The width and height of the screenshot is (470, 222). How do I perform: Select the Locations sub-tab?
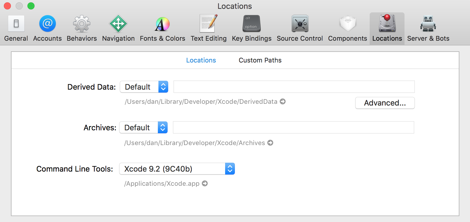201,60
